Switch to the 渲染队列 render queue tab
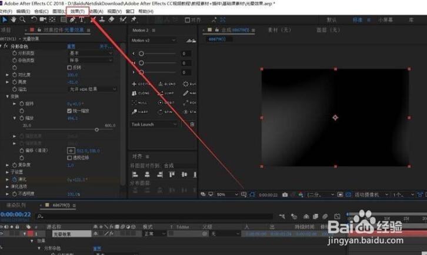The height and width of the screenshot is (255, 427). click(x=16, y=205)
